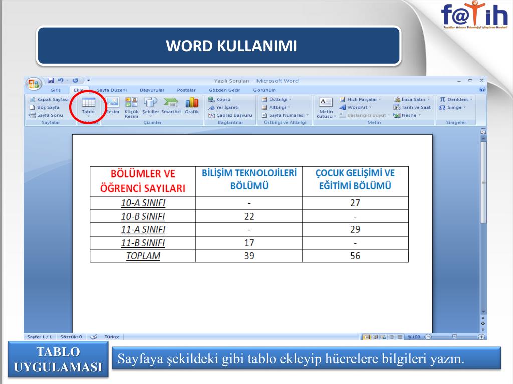Click the zoom out minus button
Image resolution: width=513 pixels, height=384 pixels.
pyautogui.click(x=428, y=337)
